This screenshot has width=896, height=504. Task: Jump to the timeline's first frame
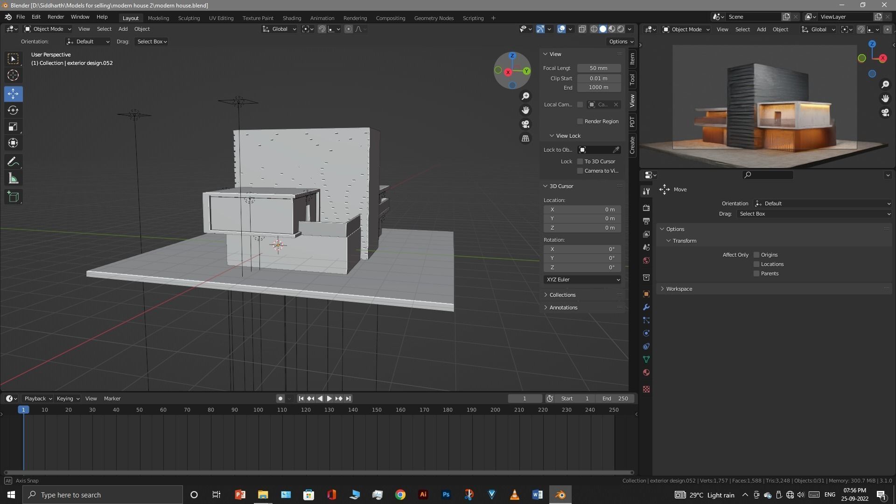tap(301, 399)
